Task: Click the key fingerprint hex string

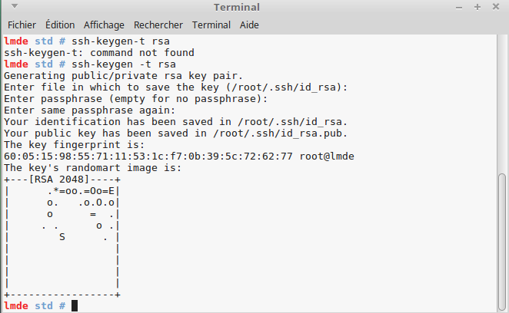Action: pos(148,156)
